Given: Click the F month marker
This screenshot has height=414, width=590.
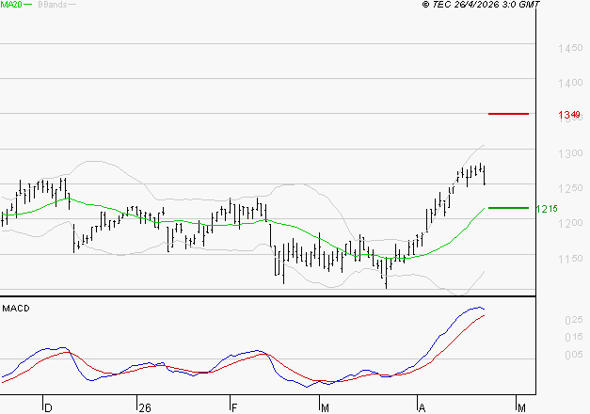Looking at the screenshot, I should pos(234,408).
